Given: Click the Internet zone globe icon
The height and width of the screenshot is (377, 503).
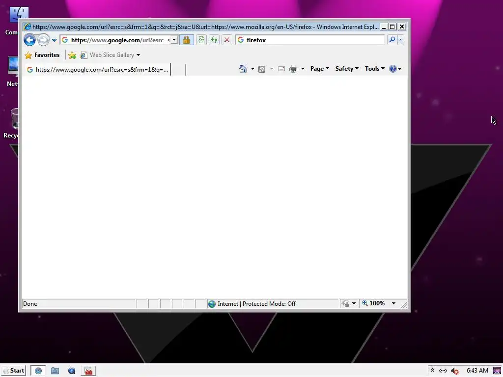Looking at the screenshot, I should (x=212, y=304).
